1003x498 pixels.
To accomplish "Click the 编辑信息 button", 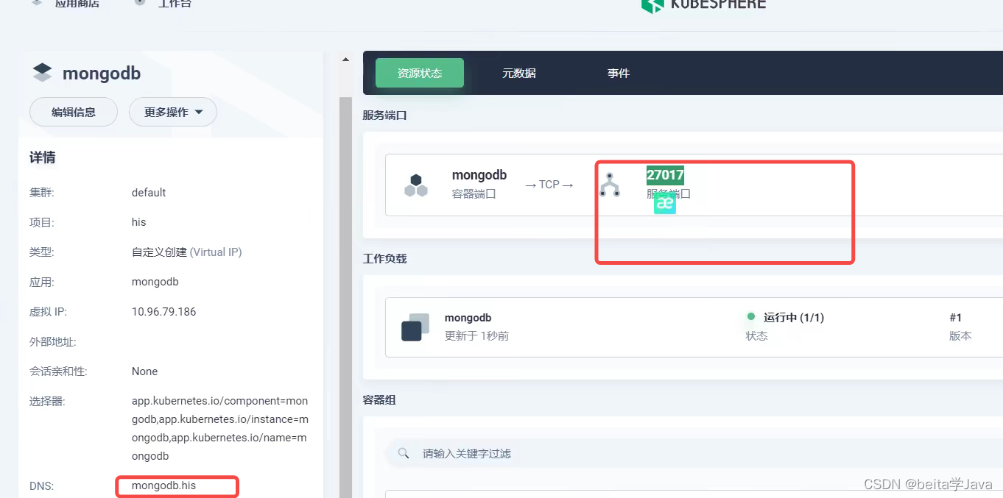I will 74,112.
